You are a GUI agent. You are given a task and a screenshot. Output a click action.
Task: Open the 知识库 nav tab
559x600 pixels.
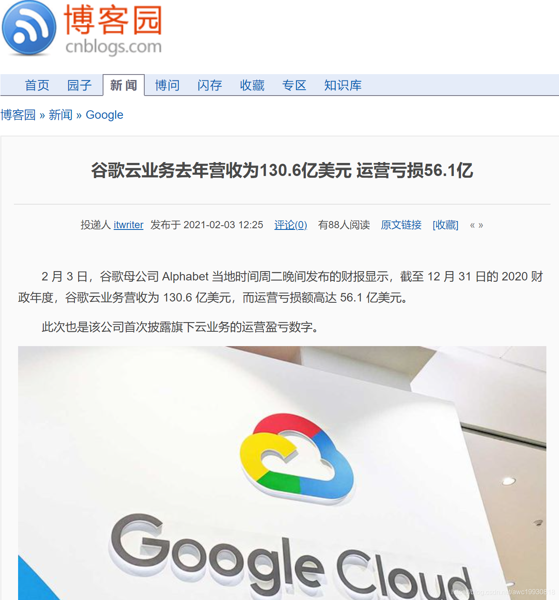click(343, 85)
